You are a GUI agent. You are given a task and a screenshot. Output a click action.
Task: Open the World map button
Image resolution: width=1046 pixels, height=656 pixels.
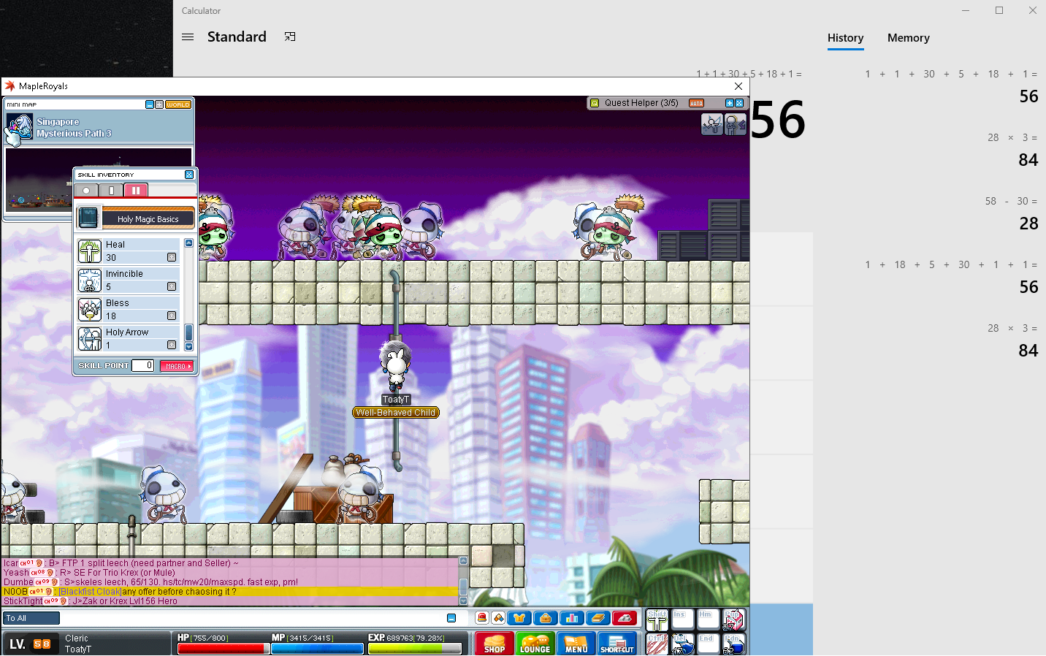pyautogui.click(x=178, y=104)
